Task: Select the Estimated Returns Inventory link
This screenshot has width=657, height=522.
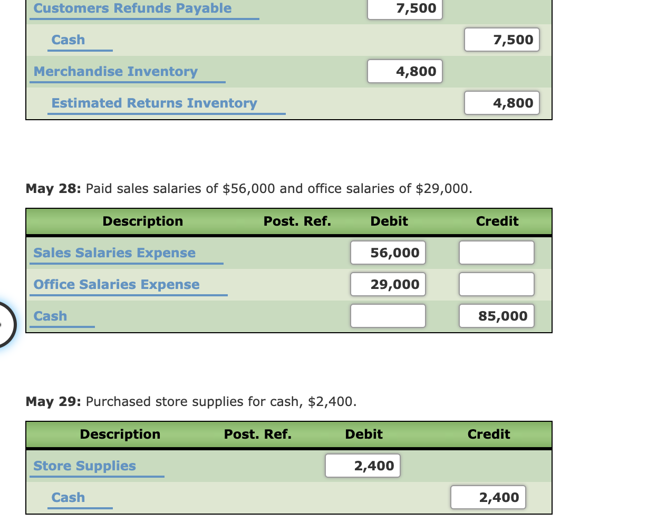Action: point(154,103)
